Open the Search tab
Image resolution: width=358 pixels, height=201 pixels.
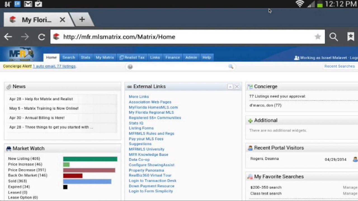tap(69, 58)
